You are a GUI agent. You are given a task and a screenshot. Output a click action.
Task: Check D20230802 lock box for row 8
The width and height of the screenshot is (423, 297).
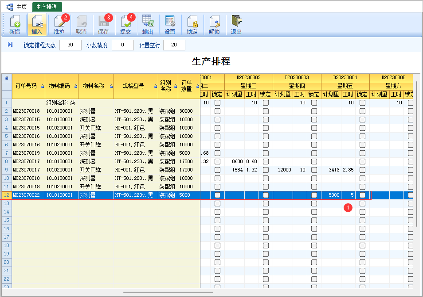tap(266, 161)
